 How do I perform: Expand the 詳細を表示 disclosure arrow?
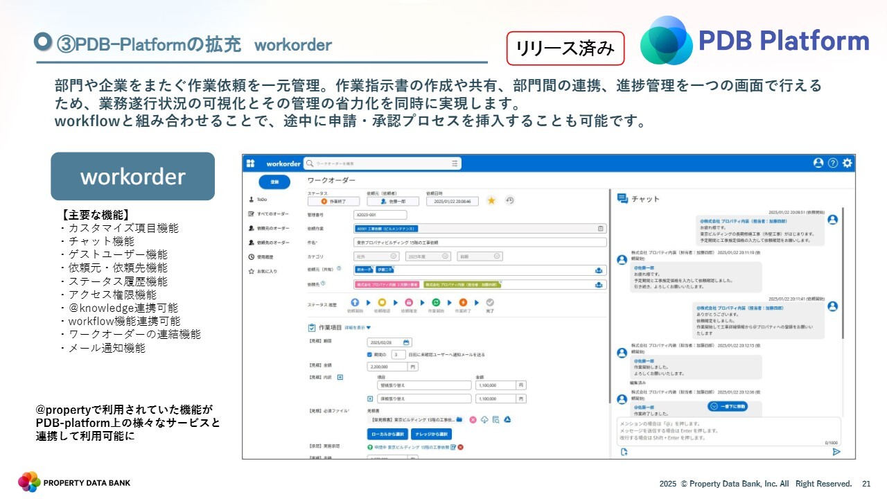click(x=369, y=328)
